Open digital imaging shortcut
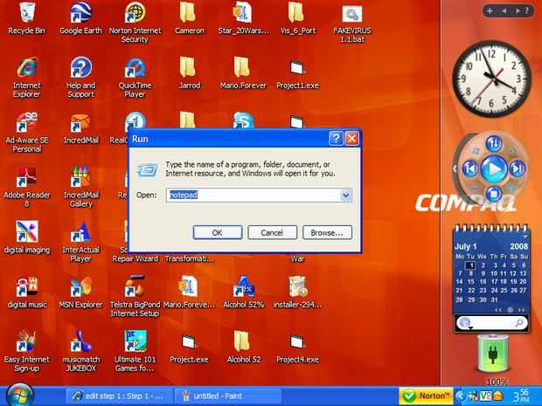Image resolution: width=542 pixels, height=406 pixels. [26, 237]
